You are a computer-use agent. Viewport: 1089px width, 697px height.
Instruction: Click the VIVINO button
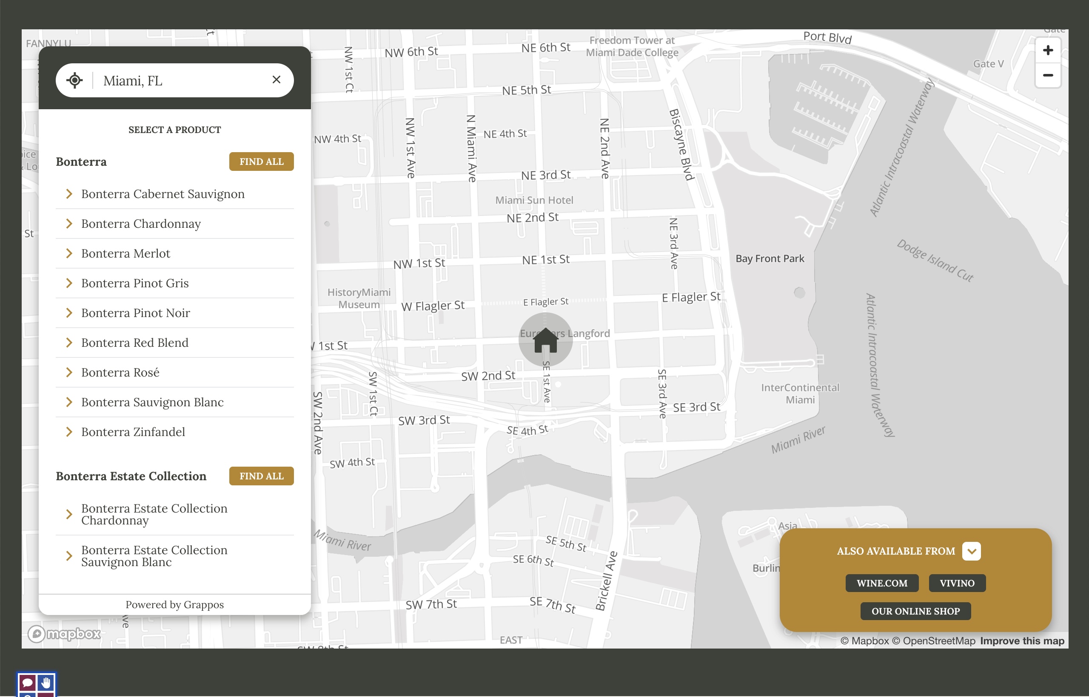coord(957,583)
